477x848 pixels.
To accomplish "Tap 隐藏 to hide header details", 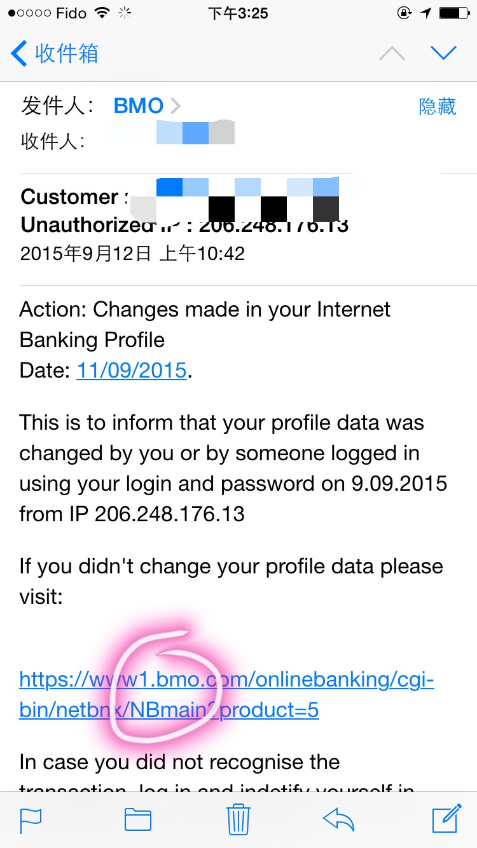I will click(x=437, y=106).
